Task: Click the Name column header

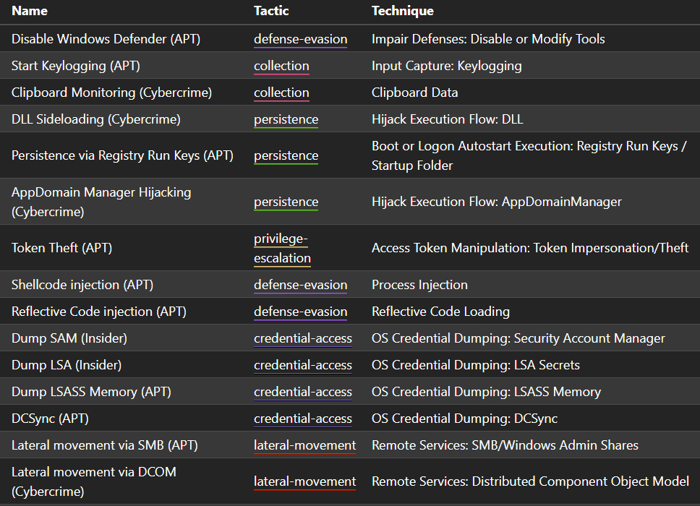Action: [x=30, y=11]
